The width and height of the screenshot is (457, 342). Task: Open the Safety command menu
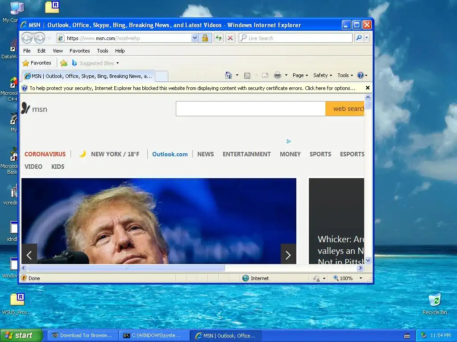tap(323, 75)
